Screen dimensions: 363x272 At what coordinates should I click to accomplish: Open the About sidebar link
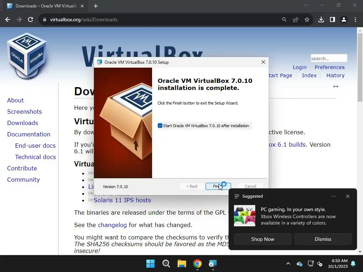16,100
